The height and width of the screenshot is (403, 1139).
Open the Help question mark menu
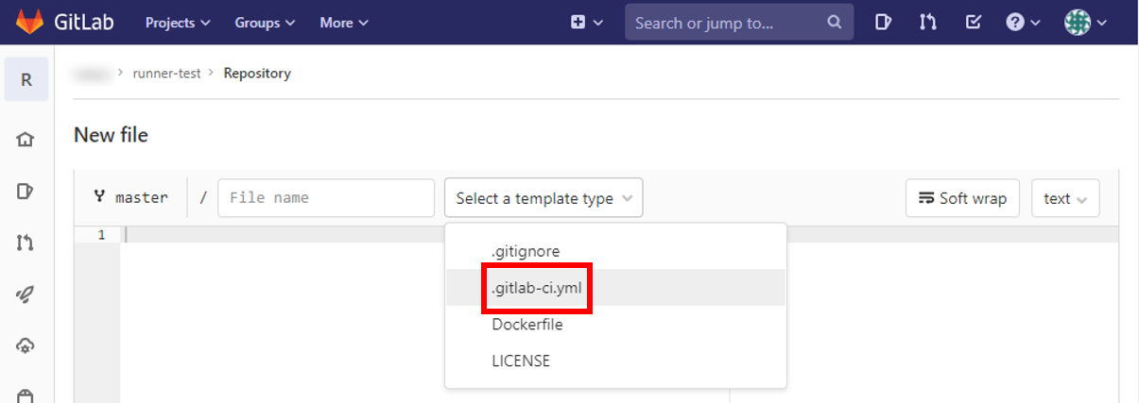pyautogui.click(x=1023, y=23)
